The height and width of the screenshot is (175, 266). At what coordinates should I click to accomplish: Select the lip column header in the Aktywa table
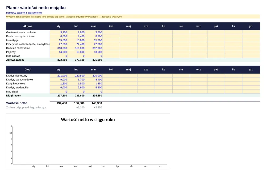(x=164, y=26)
